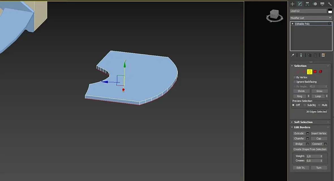This screenshot has width=334, height=181.
Task: Open the Modifier List dropdown
Action: [311, 18]
